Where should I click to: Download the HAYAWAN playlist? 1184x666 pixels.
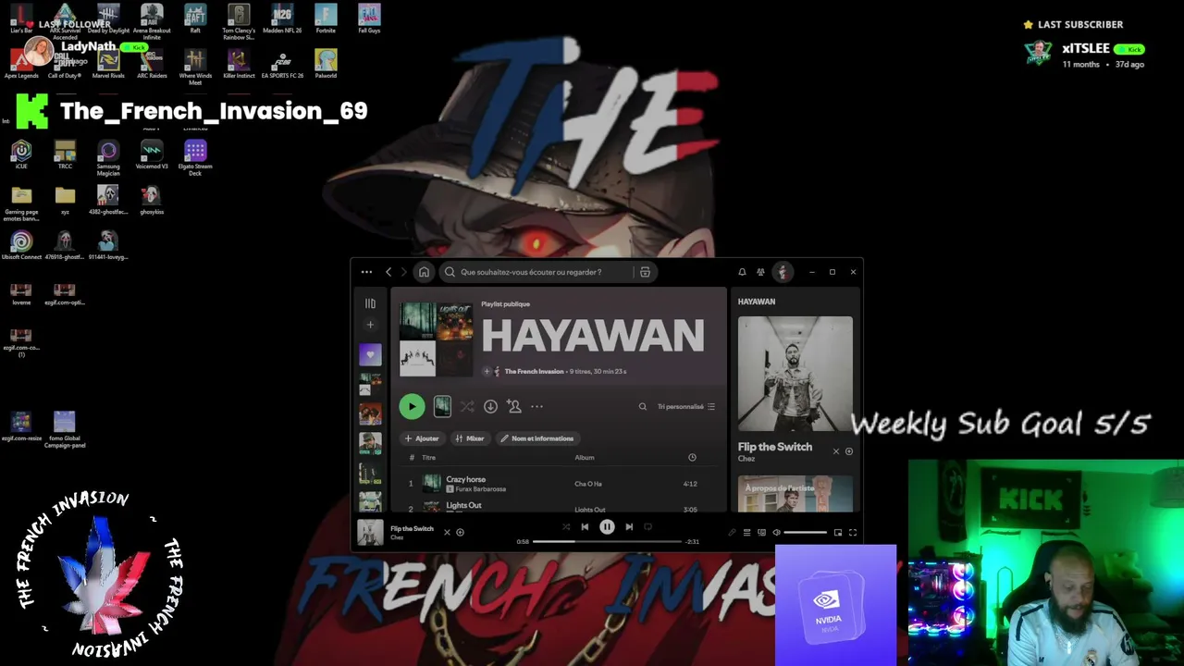click(x=490, y=407)
